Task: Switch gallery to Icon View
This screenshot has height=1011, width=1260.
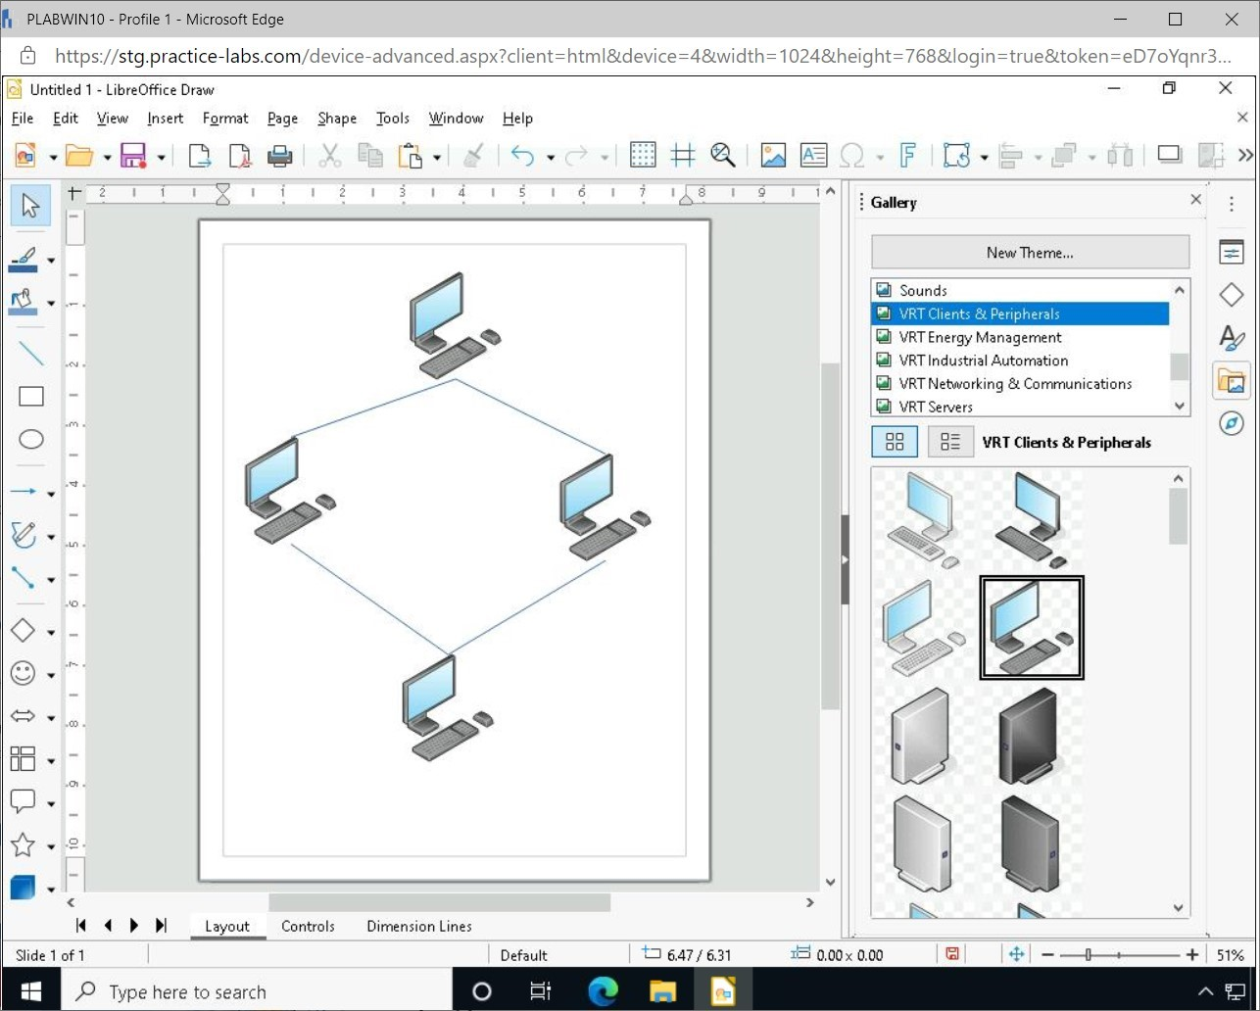Action: [895, 442]
